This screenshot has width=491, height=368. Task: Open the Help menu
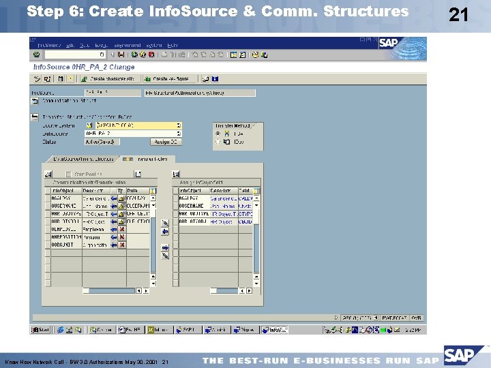pyautogui.click(x=173, y=46)
